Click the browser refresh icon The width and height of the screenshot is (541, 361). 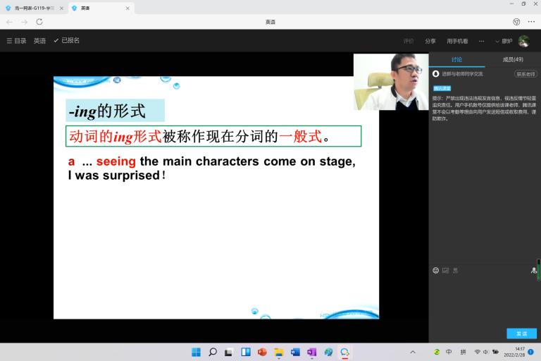[x=39, y=22]
